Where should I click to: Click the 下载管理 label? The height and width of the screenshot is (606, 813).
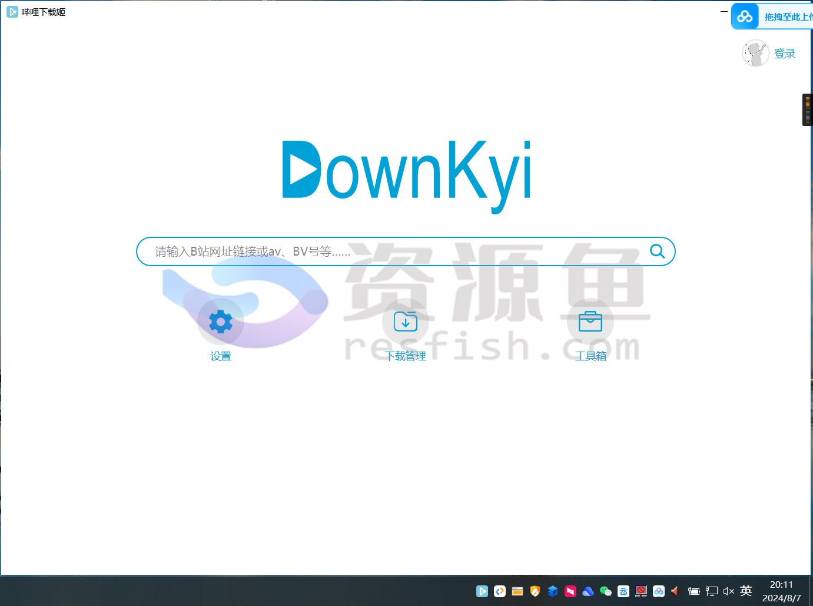click(x=406, y=356)
